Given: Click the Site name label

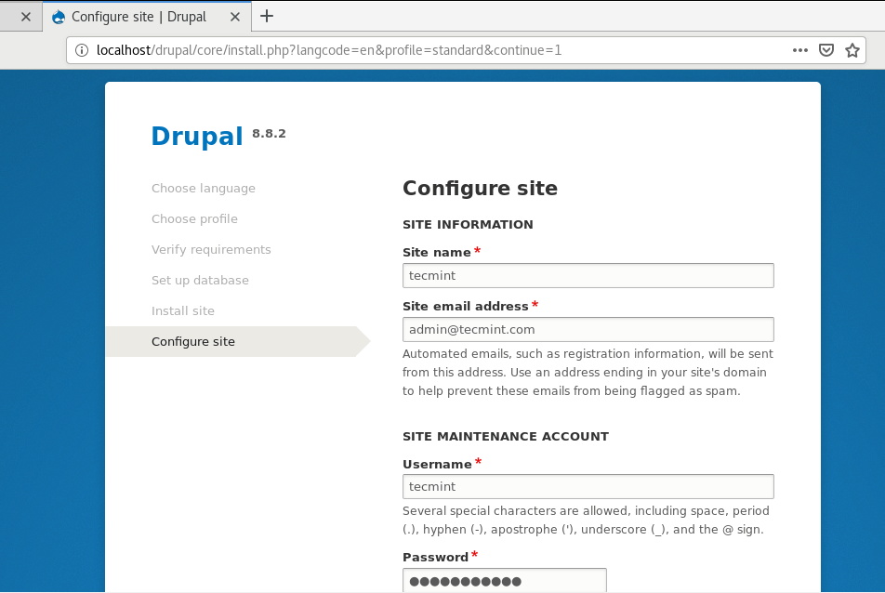Looking at the screenshot, I should click(436, 253).
